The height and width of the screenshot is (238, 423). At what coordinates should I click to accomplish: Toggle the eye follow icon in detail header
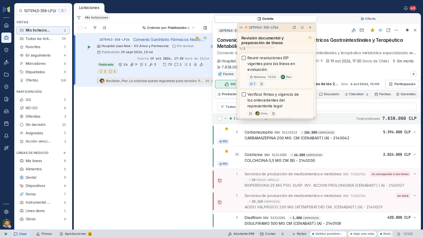pos(380,30)
